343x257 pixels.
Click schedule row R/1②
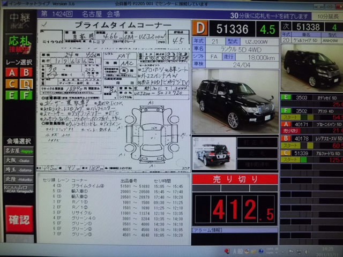click(113, 207)
